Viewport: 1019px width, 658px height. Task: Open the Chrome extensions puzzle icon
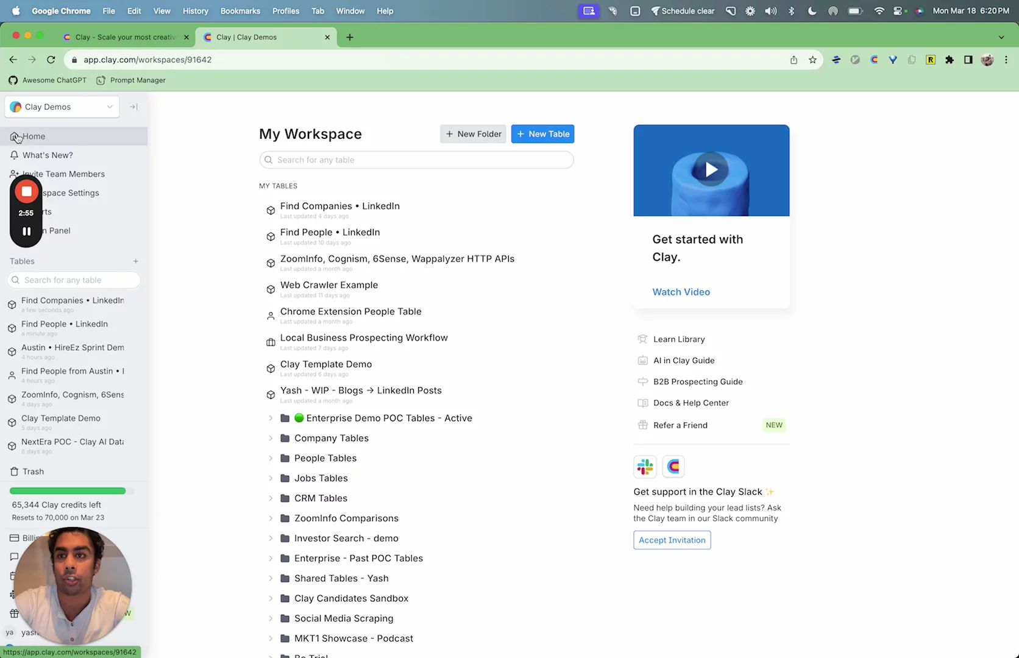pyautogui.click(x=950, y=60)
